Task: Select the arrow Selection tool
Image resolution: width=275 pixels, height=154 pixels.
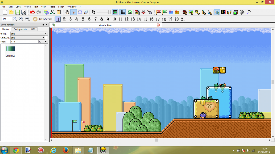Action: 74,12
